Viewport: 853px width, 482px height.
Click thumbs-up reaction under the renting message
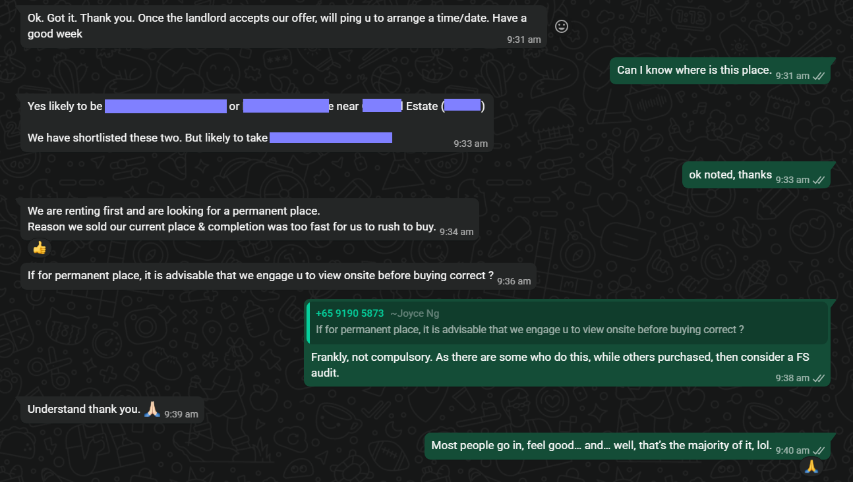pos(40,248)
